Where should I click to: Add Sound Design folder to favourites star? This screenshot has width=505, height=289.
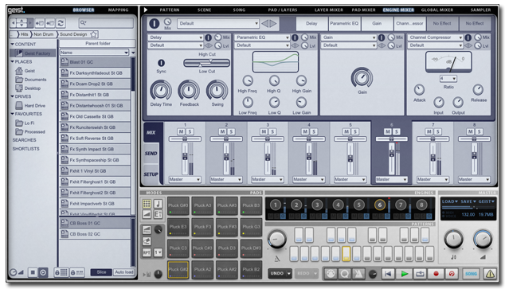[94, 34]
